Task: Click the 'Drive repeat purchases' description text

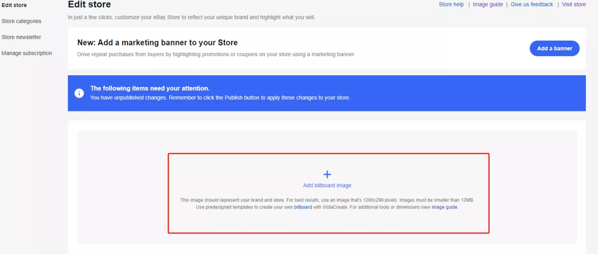Action: point(216,54)
